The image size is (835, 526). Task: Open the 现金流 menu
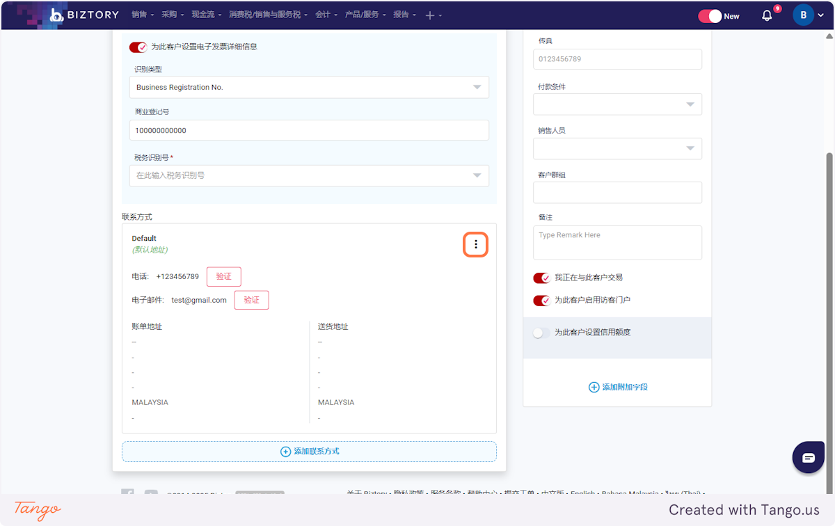tap(206, 15)
